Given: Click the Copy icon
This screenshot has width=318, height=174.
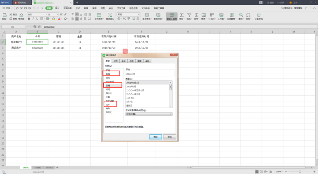Looking at the screenshot, I should click(11, 19).
